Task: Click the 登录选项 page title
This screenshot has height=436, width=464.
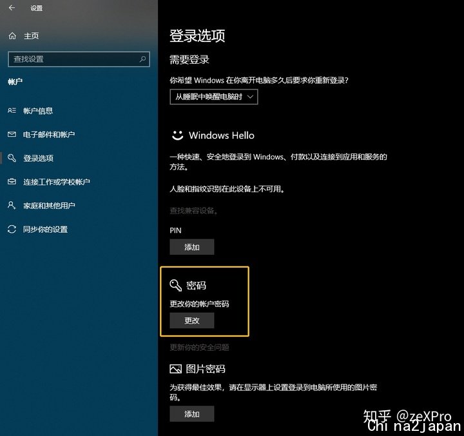Action: (197, 36)
